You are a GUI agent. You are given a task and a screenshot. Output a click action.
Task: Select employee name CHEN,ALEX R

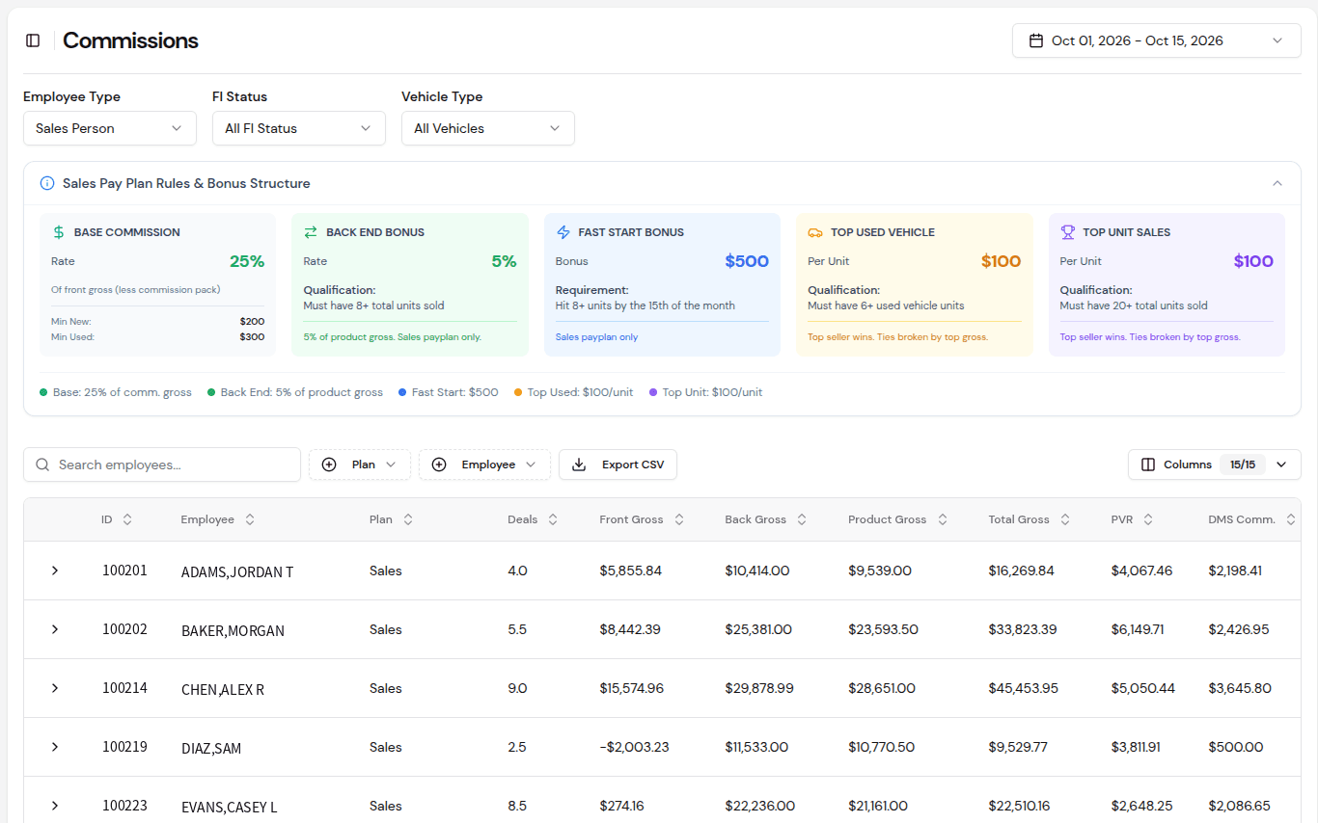point(223,690)
